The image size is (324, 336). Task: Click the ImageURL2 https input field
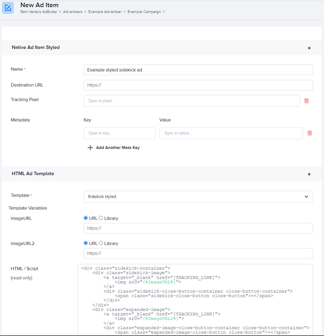[x=198, y=253]
